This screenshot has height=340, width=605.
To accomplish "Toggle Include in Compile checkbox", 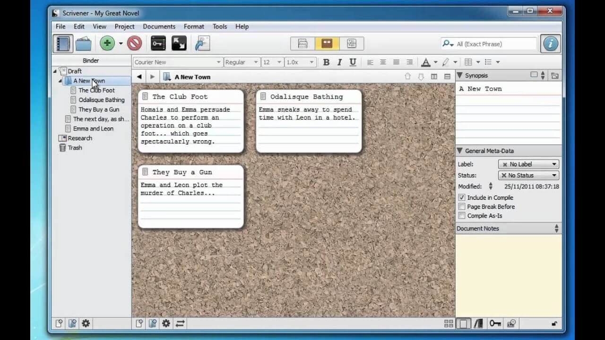I will click(x=462, y=197).
